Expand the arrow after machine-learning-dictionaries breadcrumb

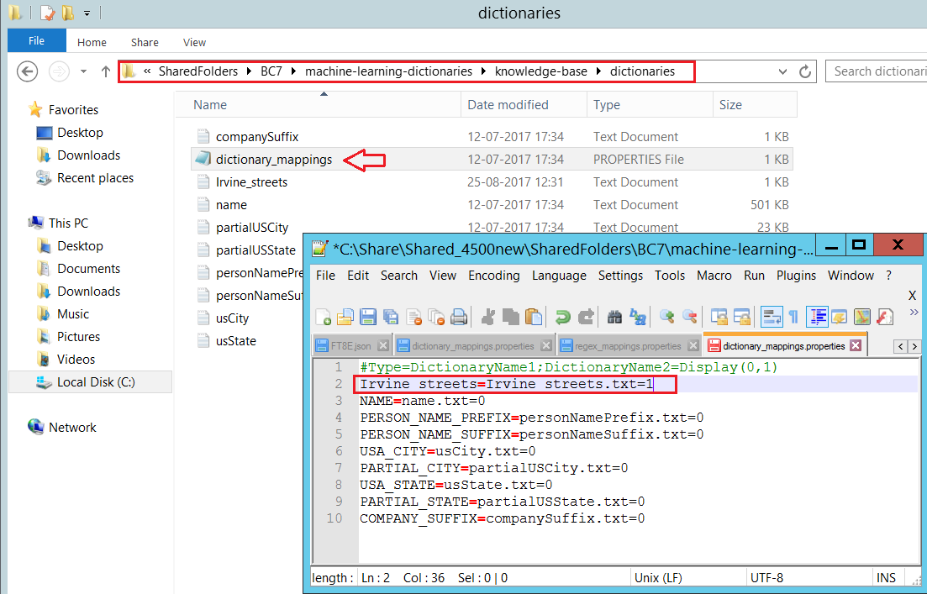[483, 71]
